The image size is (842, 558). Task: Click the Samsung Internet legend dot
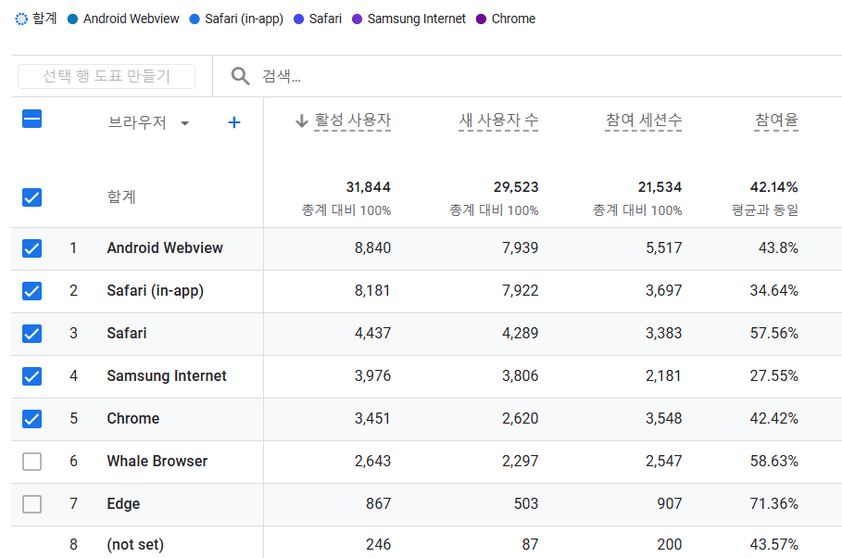coord(357,19)
